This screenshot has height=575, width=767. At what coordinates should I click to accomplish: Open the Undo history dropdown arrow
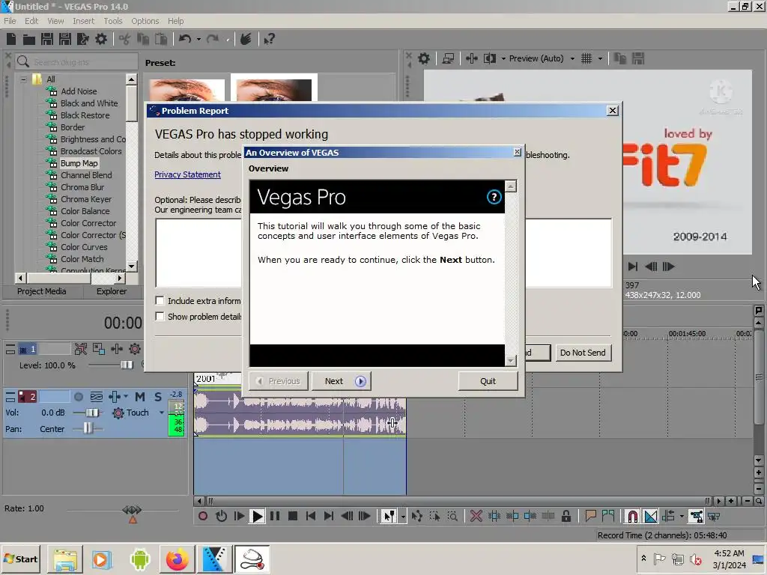pyautogui.click(x=198, y=39)
